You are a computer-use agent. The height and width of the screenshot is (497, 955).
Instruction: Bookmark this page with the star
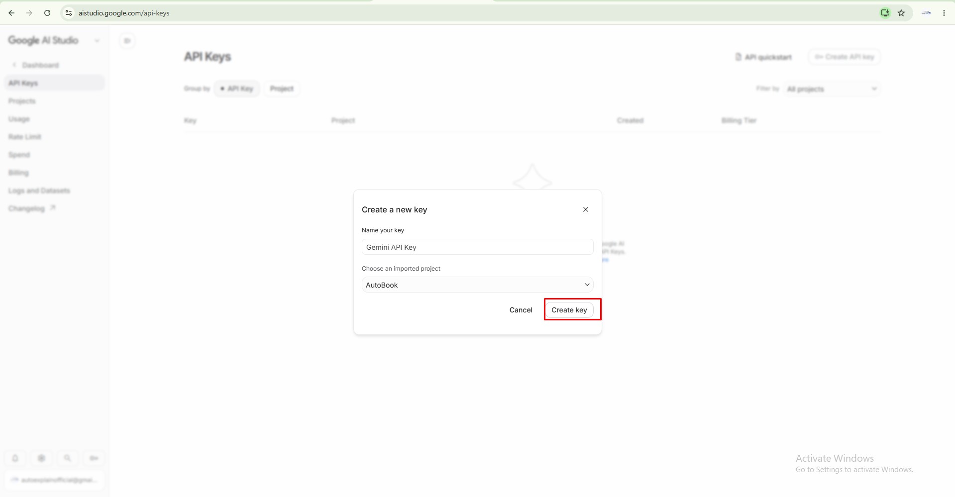tap(901, 13)
